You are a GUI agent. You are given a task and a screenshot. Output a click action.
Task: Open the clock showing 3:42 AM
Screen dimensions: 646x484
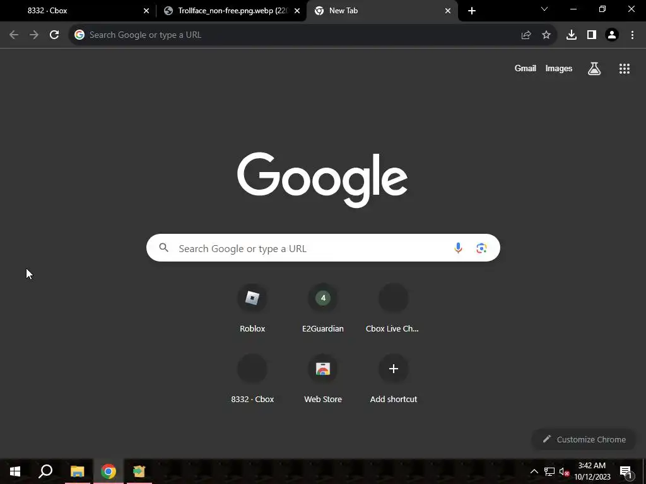592,471
